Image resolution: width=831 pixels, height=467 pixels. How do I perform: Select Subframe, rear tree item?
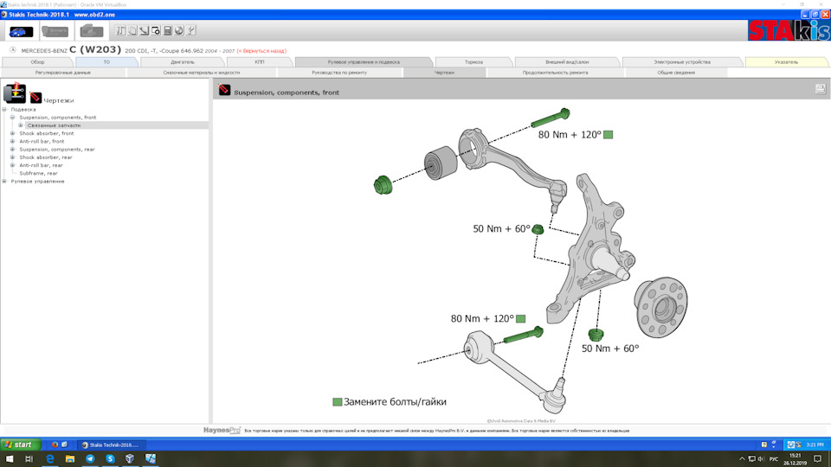pyautogui.click(x=38, y=173)
